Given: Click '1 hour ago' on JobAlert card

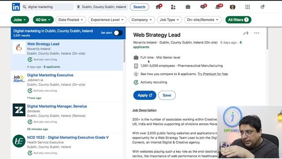Looking at the screenshot, I should click(x=34, y=98).
